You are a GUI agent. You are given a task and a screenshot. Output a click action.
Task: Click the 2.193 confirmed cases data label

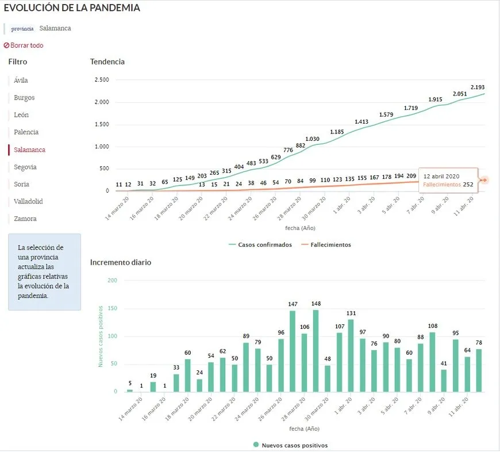click(x=478, y=87)
